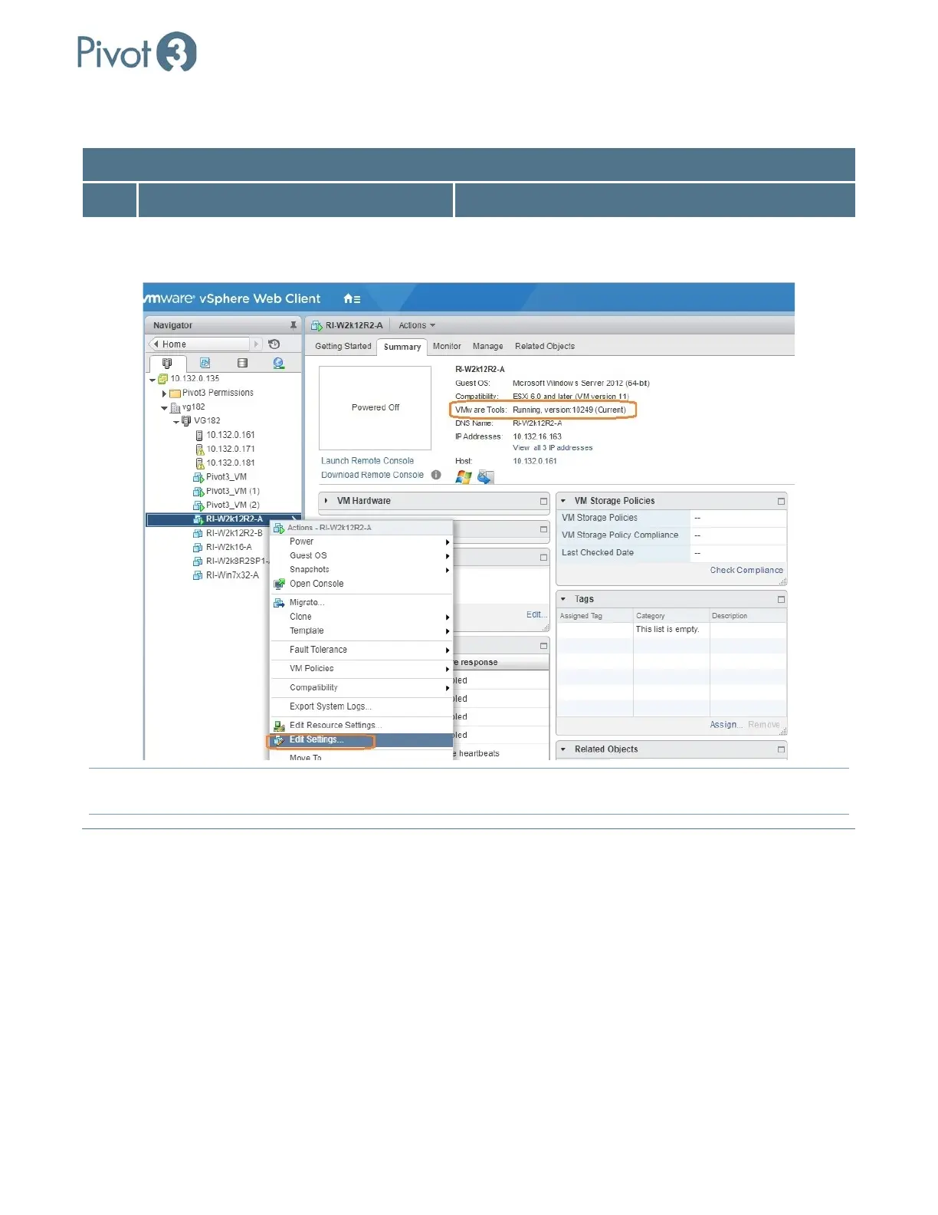Viewport: 938px width, 1215px height.
Task: Click Assign link in Tags panel
Action: pos(725,725)
